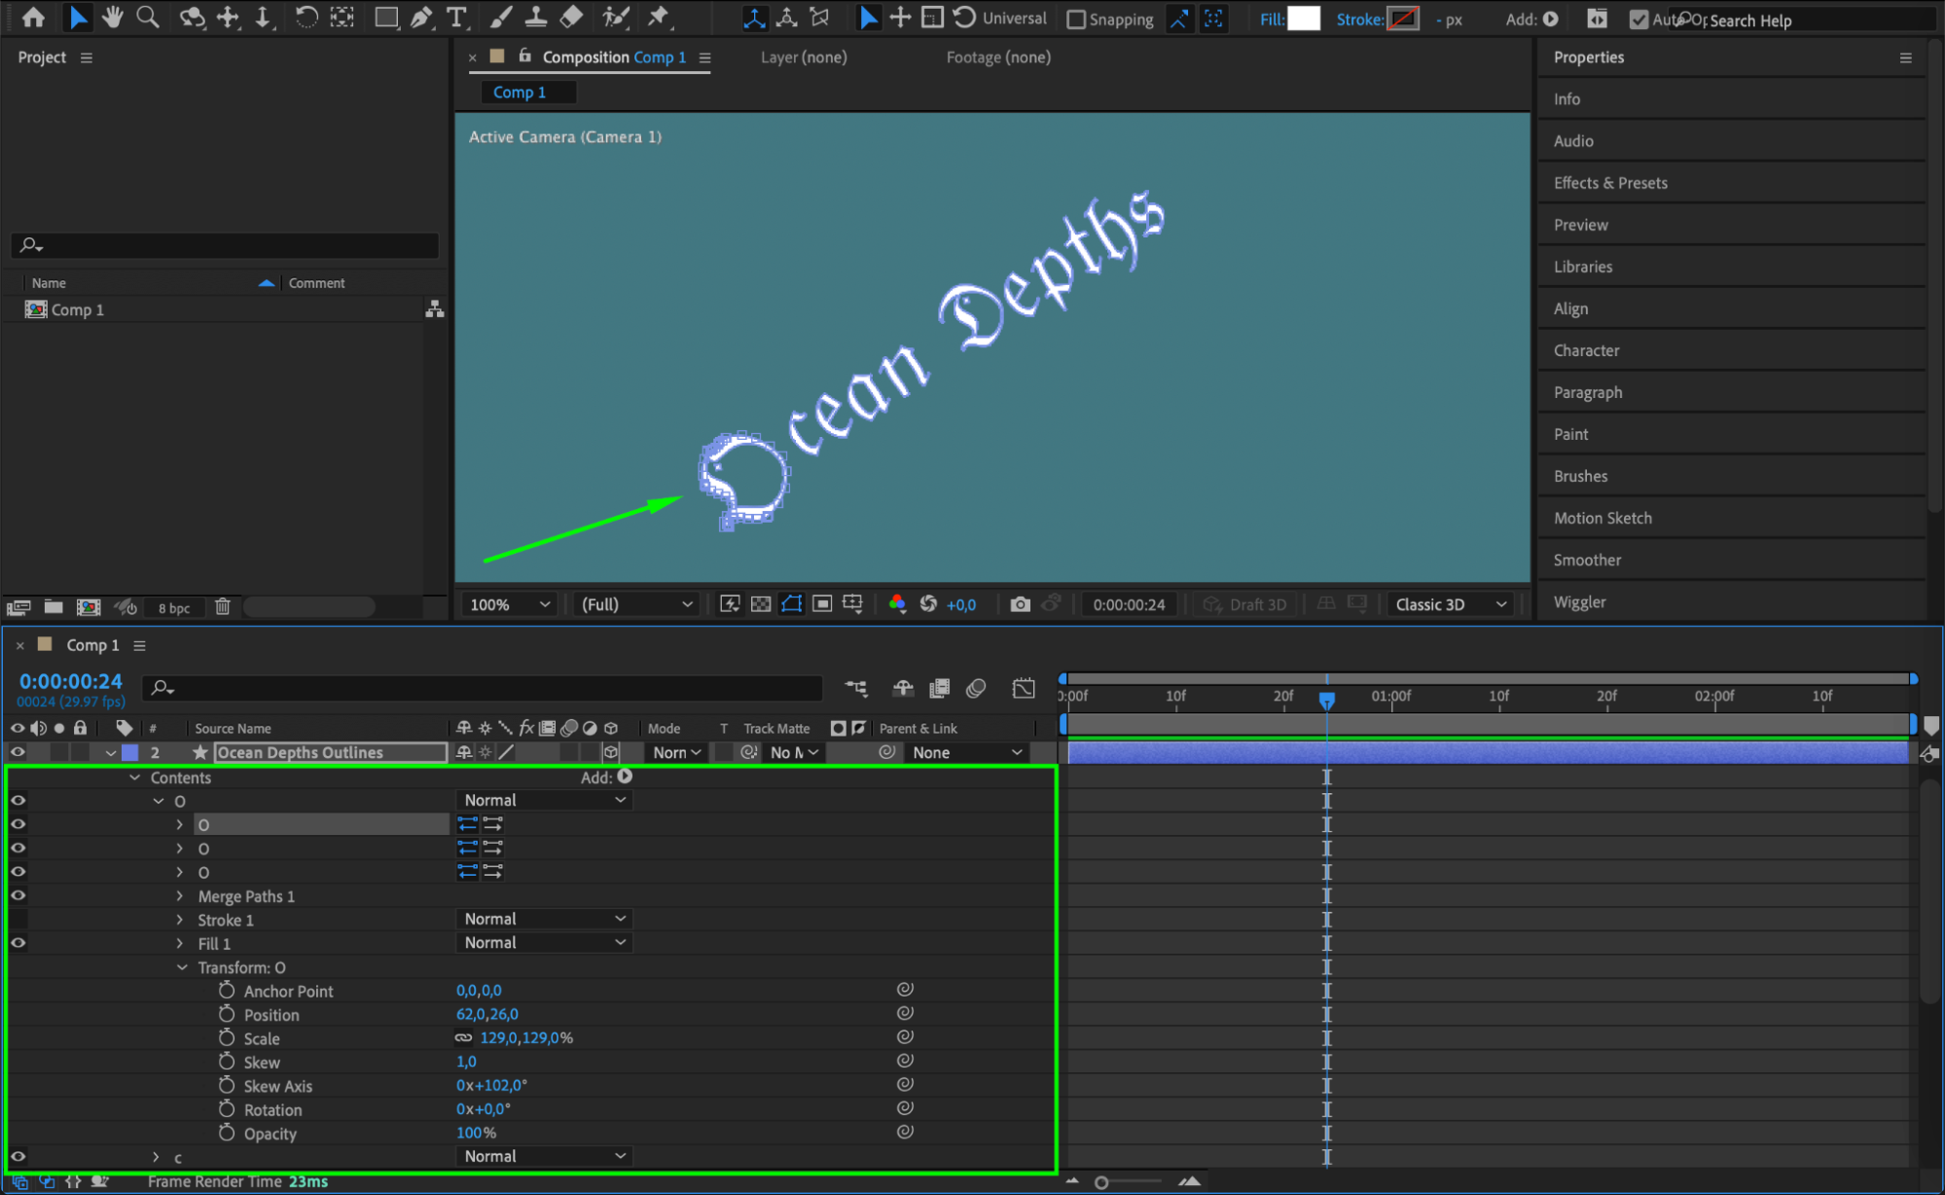Open the Classic 3D renderer dropdown

tap(1450, 604)
